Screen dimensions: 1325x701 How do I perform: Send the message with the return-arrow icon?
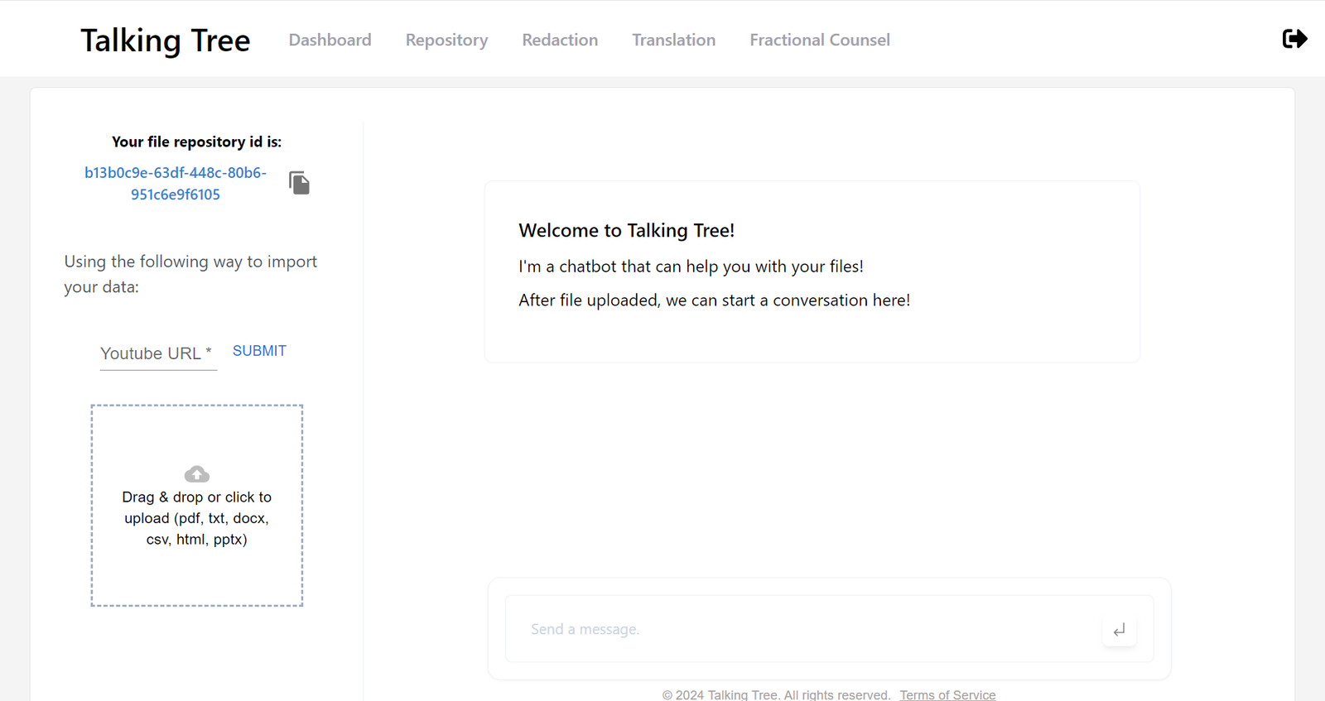(x=1119, y=630)
